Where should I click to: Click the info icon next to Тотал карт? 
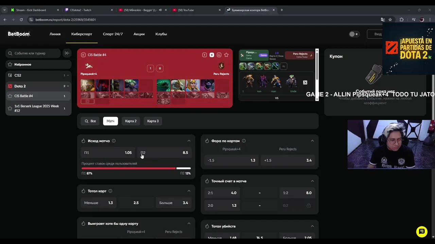click(x=110, y=191)
